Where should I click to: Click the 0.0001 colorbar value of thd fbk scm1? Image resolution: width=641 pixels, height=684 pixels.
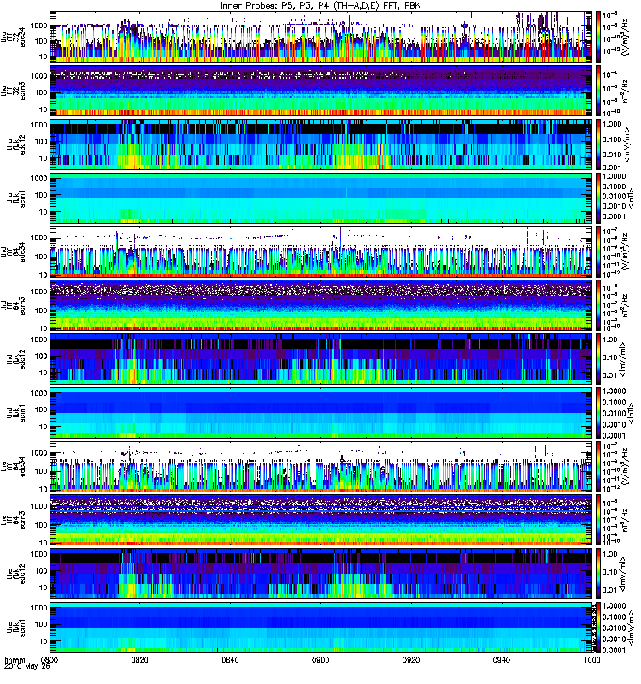(614, 435)
